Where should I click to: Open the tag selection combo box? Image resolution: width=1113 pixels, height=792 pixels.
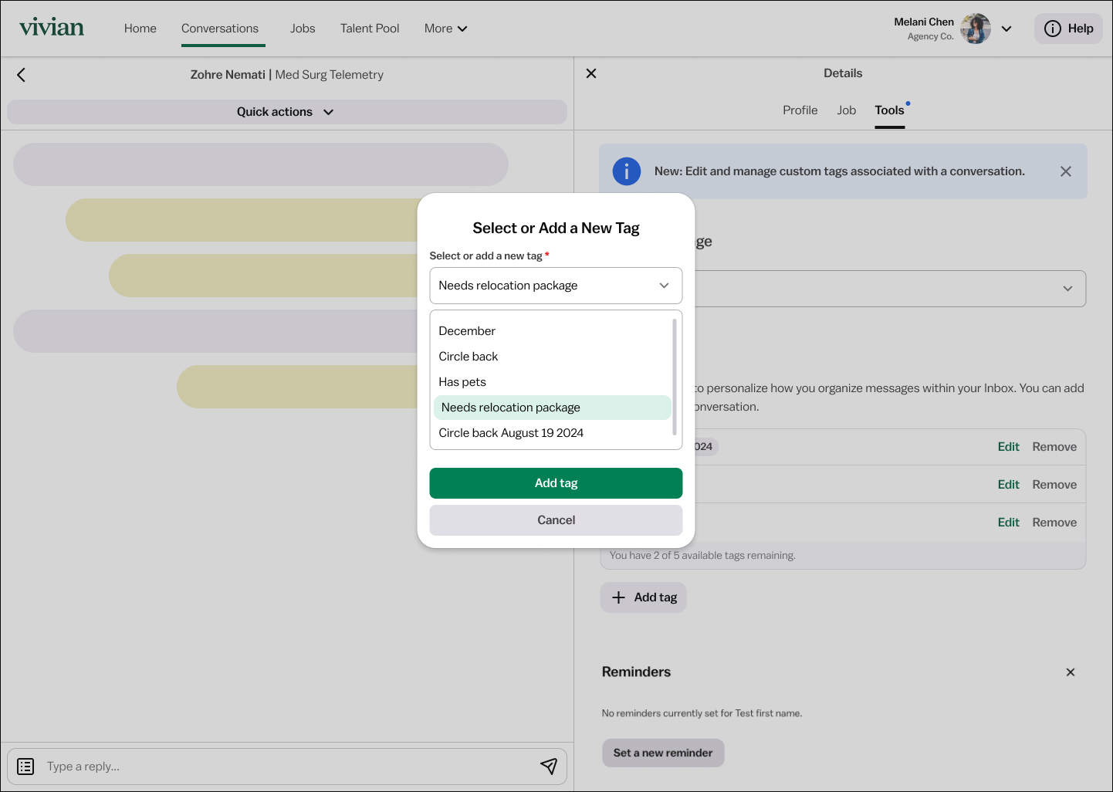[x=556, y=286]
